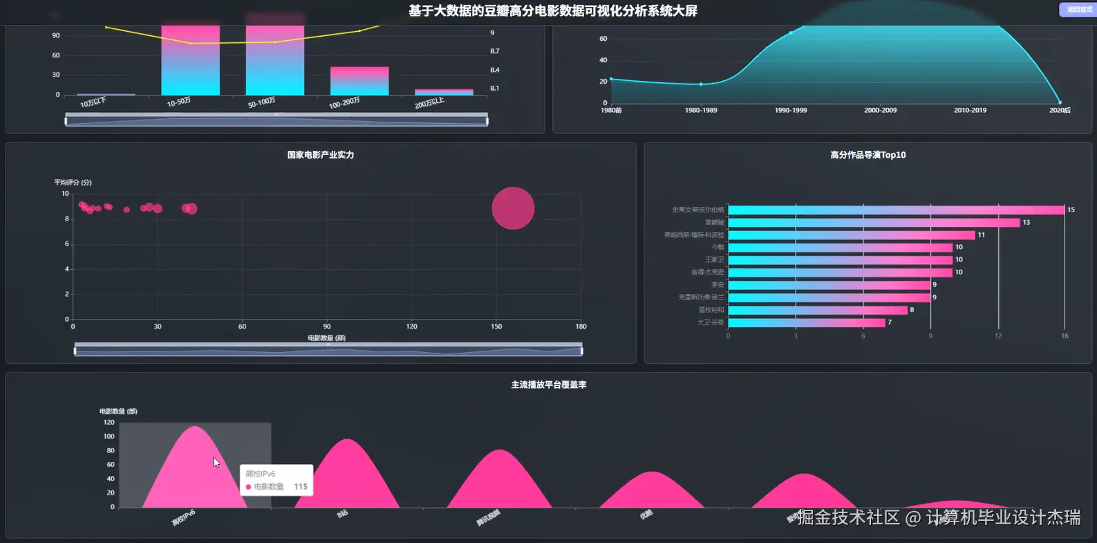Screen dimensions: 1097x543
Task: Click the 是枝裕和 bar valued 8
Action: click(x=818, y=310)
